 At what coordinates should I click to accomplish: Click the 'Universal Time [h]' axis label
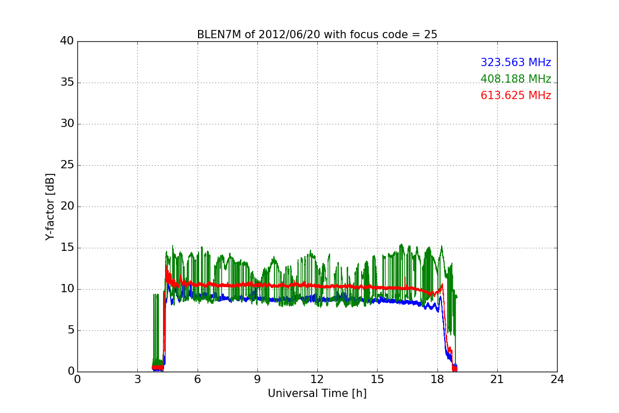coord(317,393)
